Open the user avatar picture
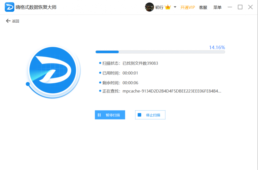Image resolution: width=258 pixels, height=170 pixels. tap(149, 7)
